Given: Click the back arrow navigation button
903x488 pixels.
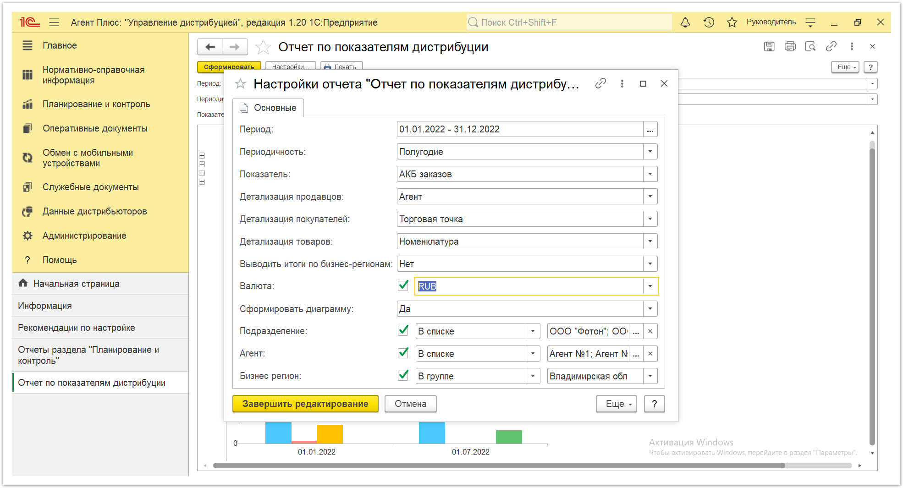Looking at the screenshot, I should click(210, 47).
